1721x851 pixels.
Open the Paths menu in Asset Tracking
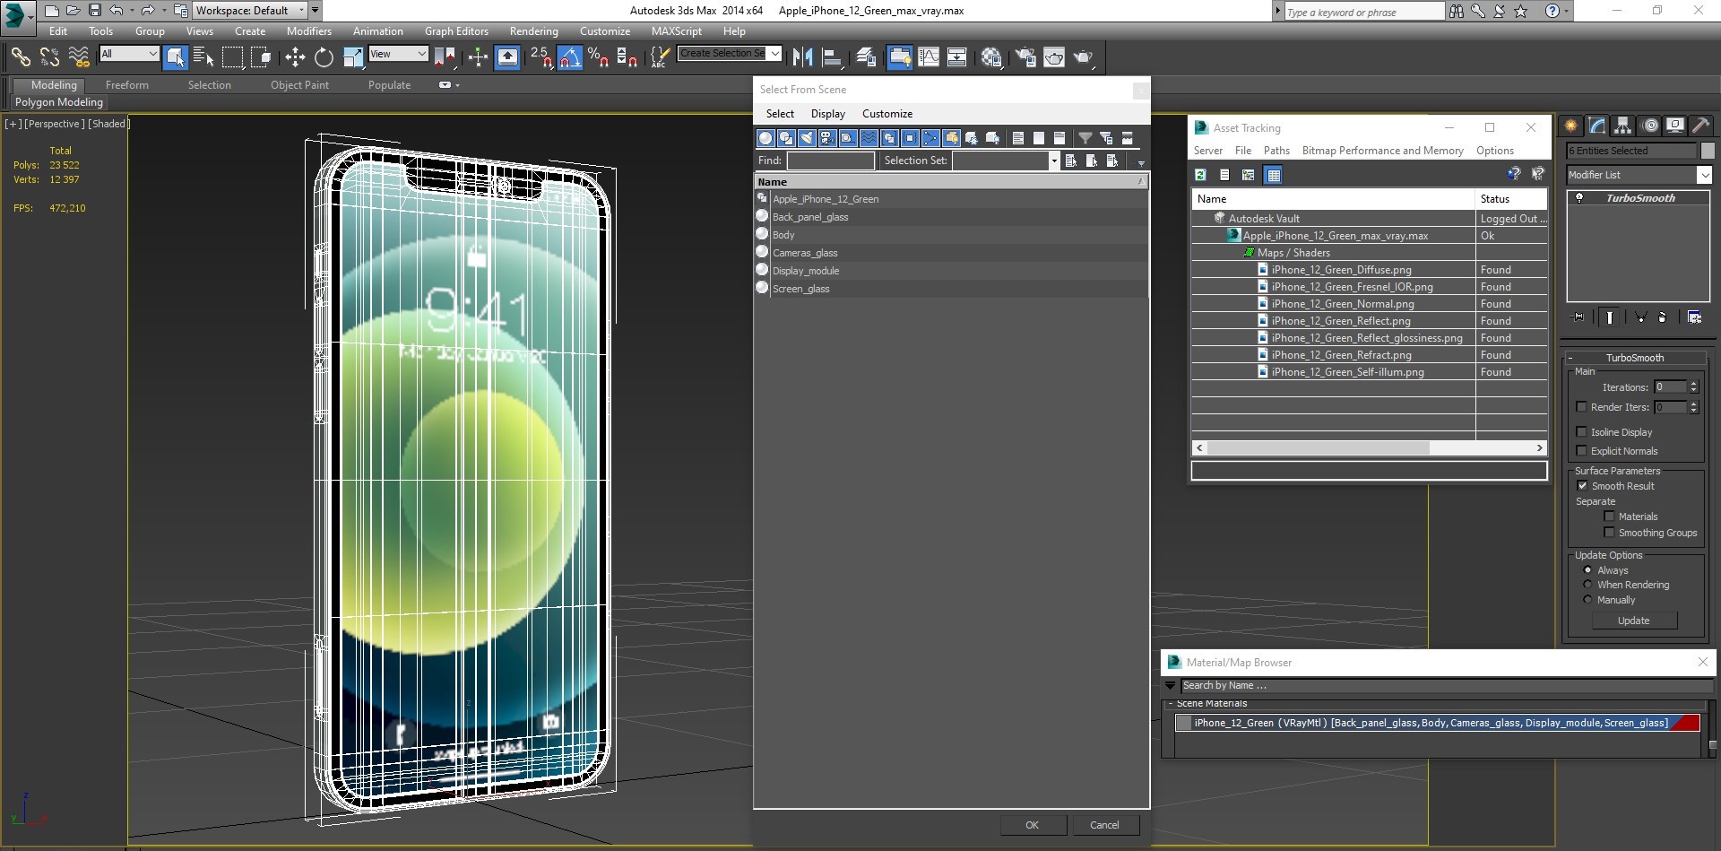point(1276,151)
